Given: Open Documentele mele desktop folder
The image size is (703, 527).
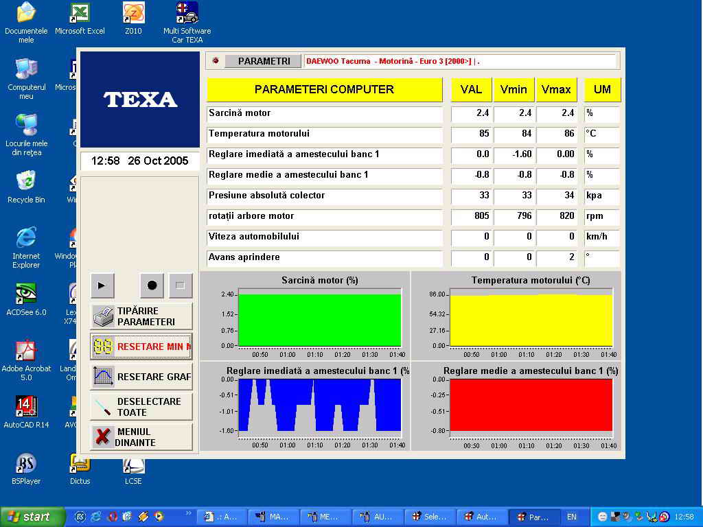Looking at the screenshot, I should pos(26,23).
